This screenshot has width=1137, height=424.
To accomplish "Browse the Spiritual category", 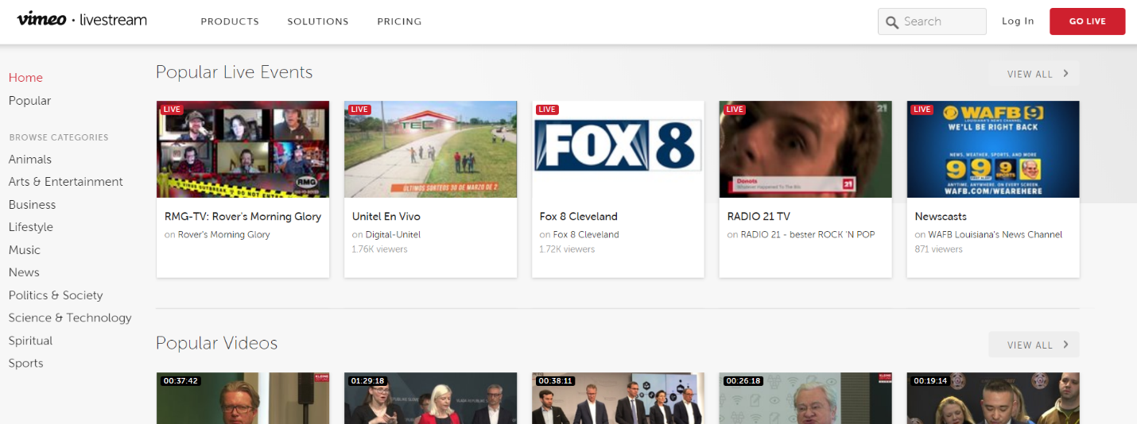I will tap(30, 341).
